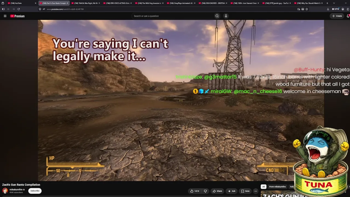Switch to DISHONORED - BROTEAM tab

click(x=213, y=3)
